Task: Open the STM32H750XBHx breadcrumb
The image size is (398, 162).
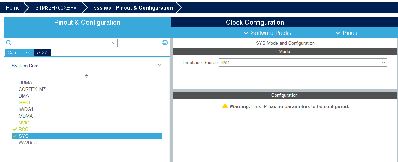Action: tap(56, 8)
